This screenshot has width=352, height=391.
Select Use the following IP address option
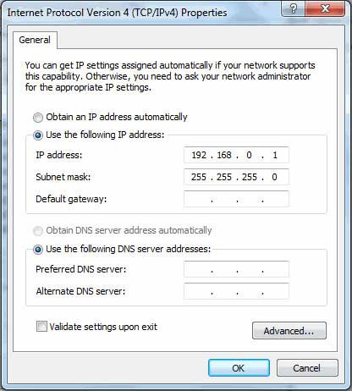(x=38, y=135)
